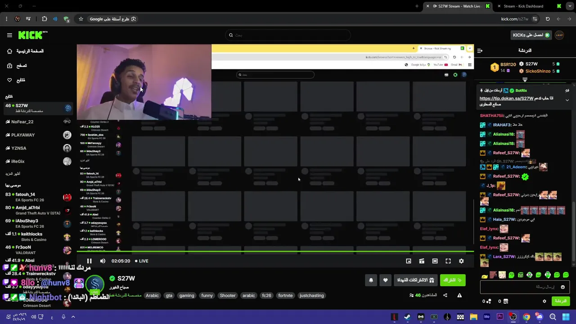Mute the stream volume
576x324 pixels.
103,261
